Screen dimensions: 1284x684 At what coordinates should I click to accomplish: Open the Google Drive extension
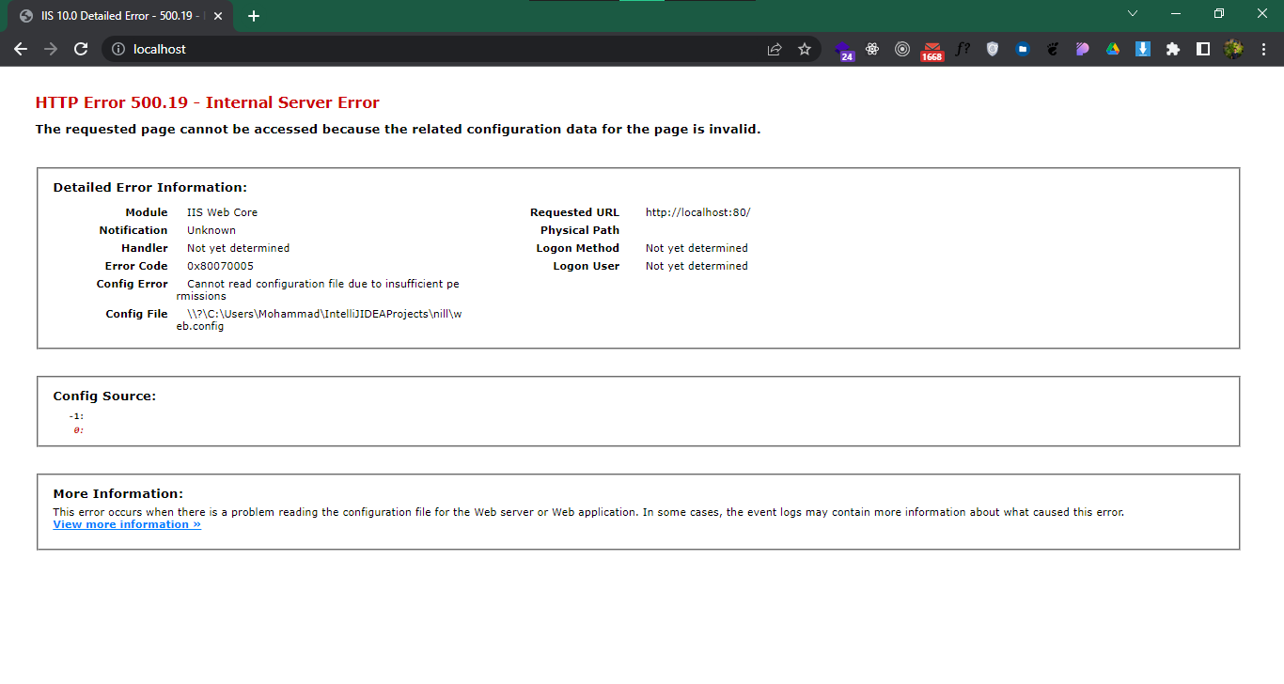[x=1113, y=49]
